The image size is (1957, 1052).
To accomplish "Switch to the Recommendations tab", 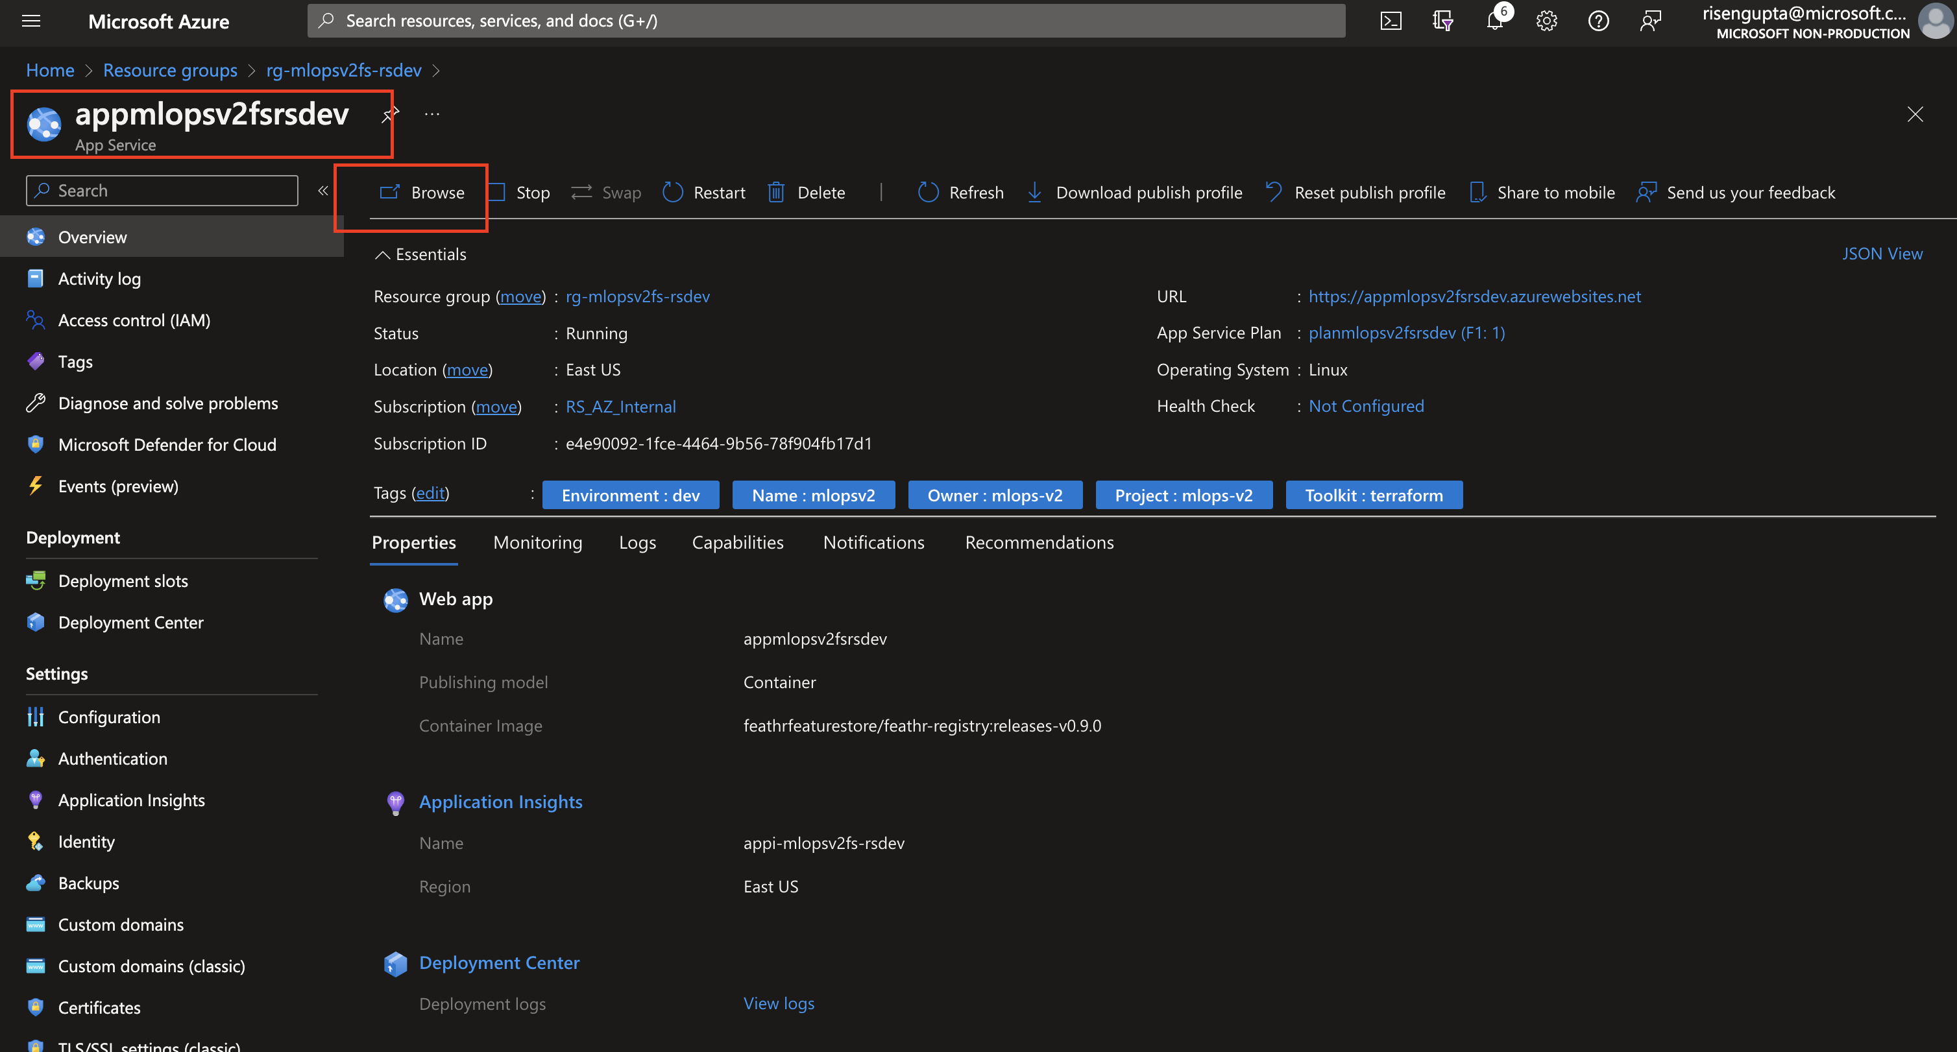I will pos(1039,542).
